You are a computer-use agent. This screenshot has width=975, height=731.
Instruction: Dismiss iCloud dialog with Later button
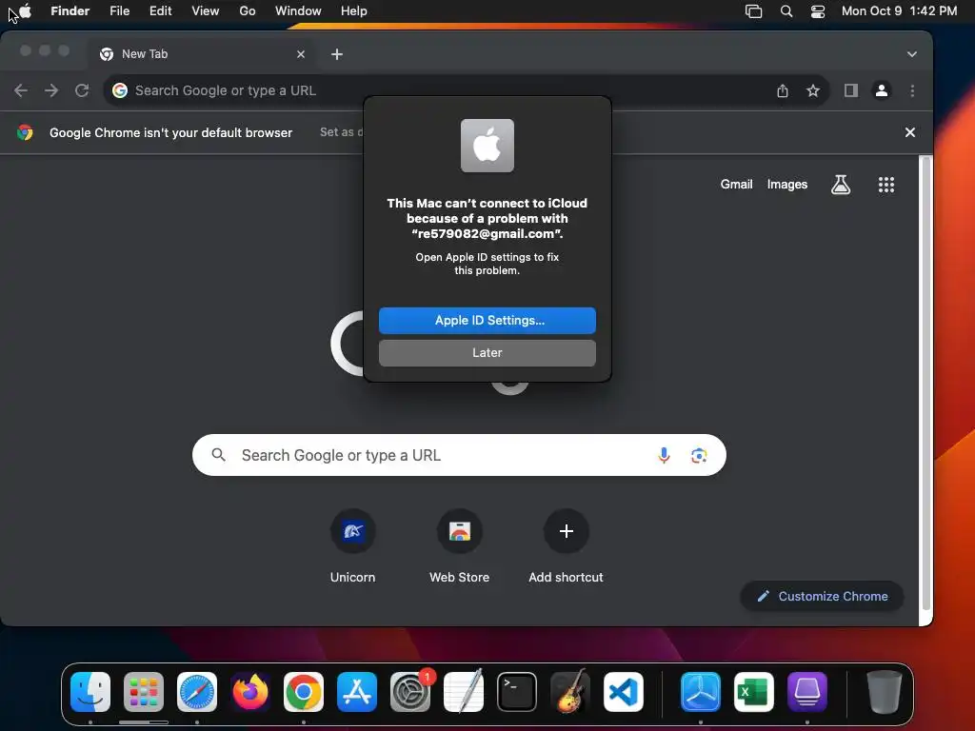point(487,352)
